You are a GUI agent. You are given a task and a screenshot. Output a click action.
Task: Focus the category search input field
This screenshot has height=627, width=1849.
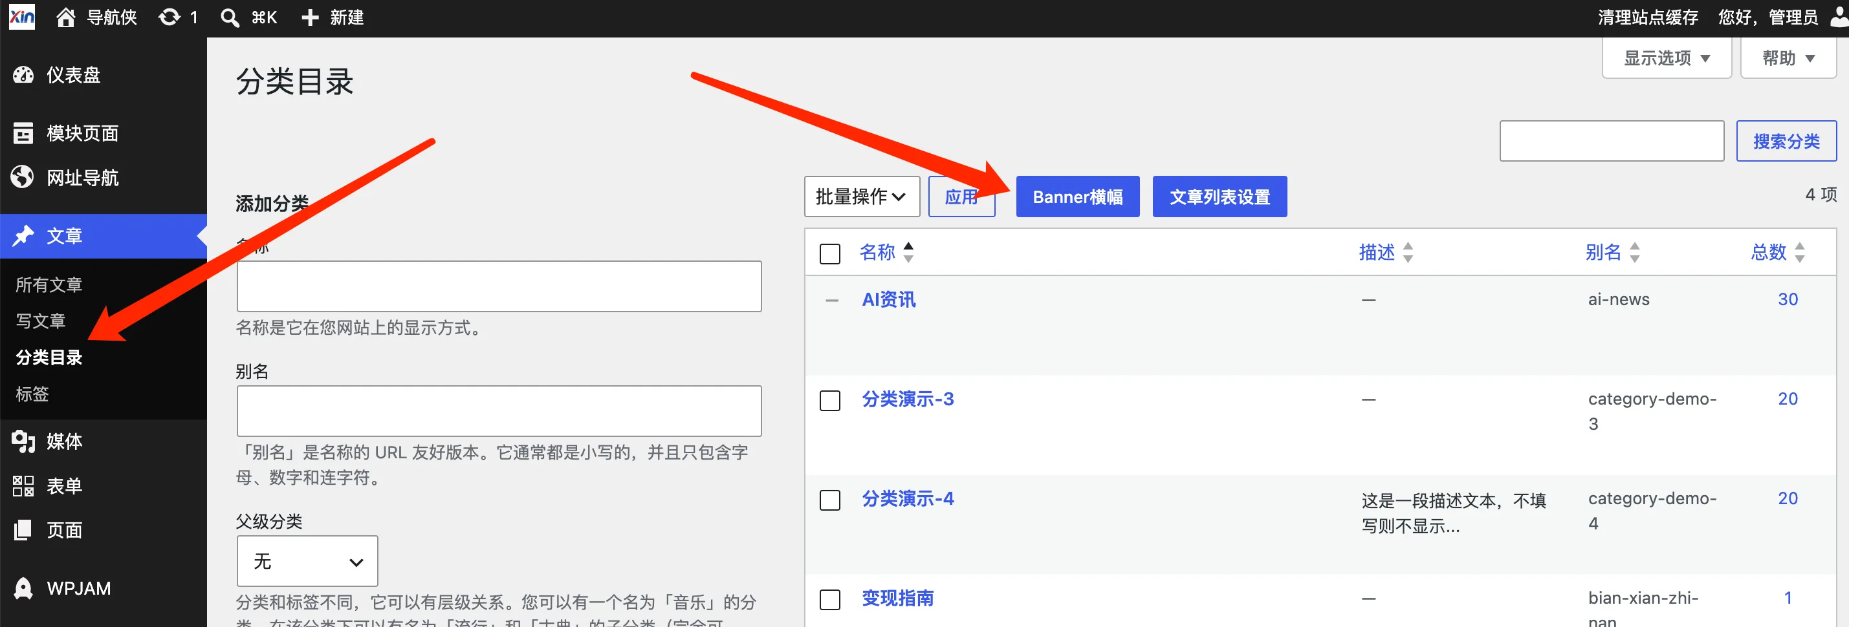click(x=1612, y=142)
